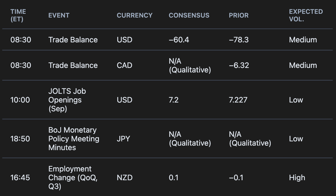Click the –60.4 consensus value
This screenshot has width=336, height=196.
[x=179, y=40]
